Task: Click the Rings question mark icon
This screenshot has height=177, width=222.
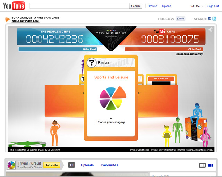Action: click(91, 63)
